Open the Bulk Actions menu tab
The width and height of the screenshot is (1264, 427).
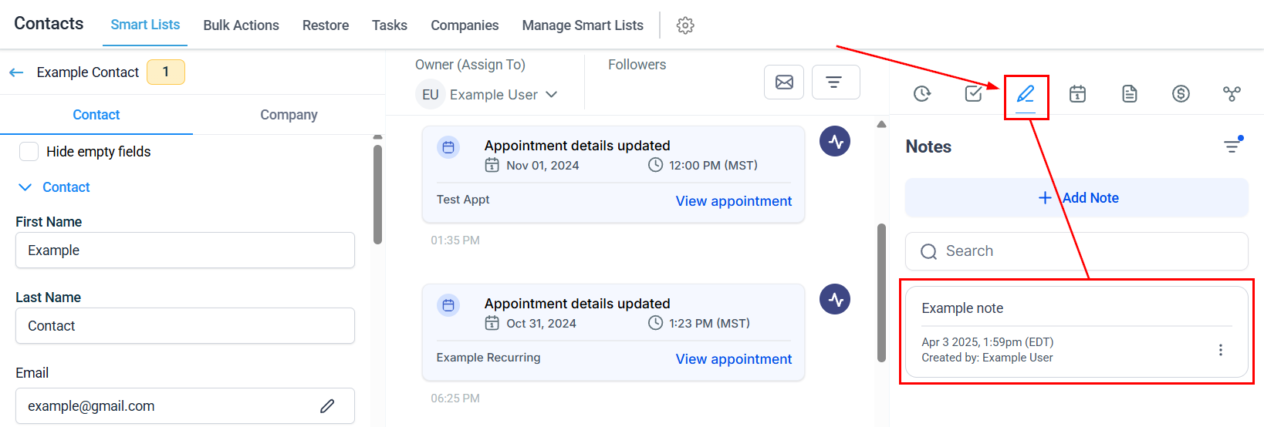click(241, 25)
